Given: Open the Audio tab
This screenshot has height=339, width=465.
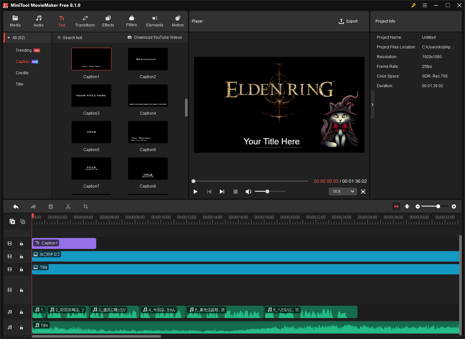Looking at the screenshot, I should (38, 21).
